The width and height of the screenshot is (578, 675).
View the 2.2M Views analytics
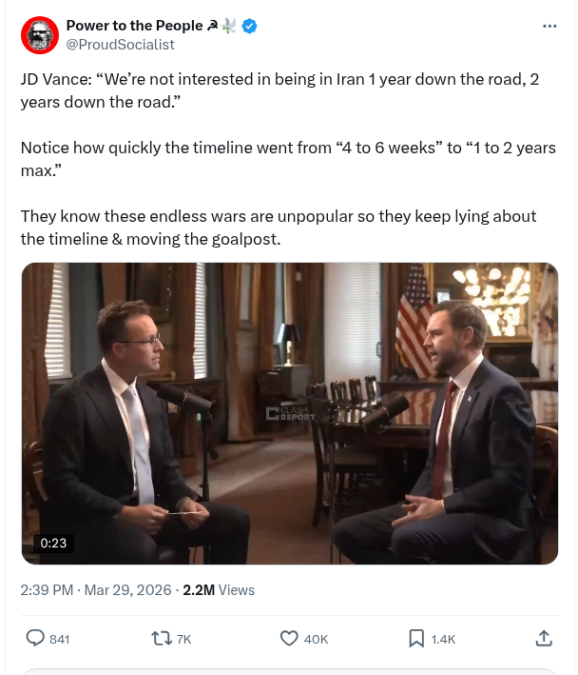point(219,590)
